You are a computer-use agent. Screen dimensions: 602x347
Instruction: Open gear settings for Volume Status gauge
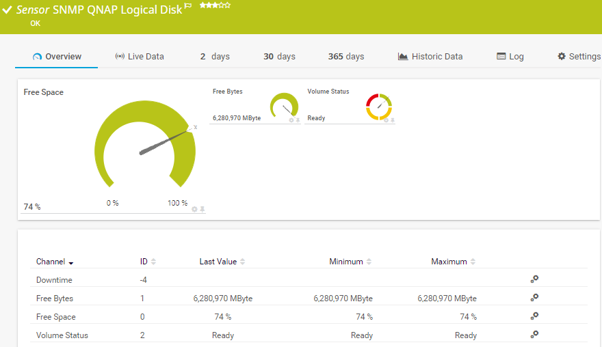coord(386,120)
